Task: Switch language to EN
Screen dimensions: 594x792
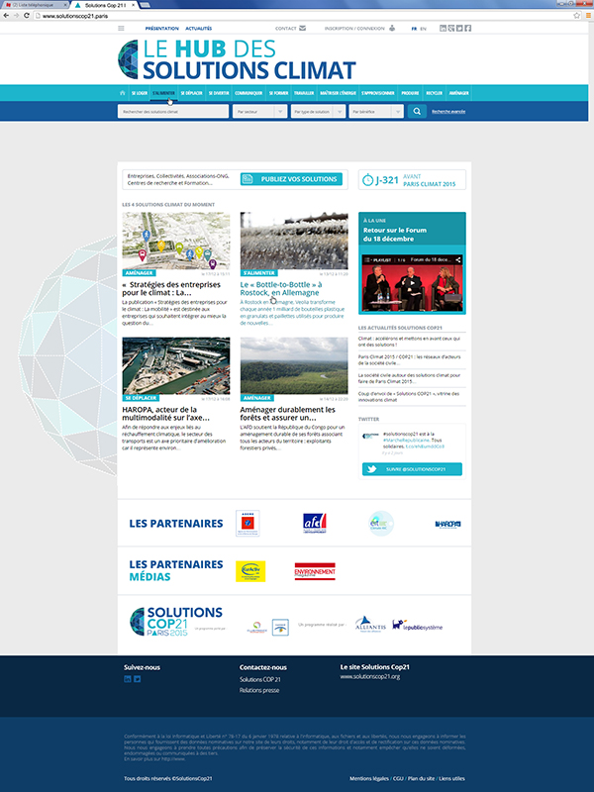Action: tap(424, 29)
